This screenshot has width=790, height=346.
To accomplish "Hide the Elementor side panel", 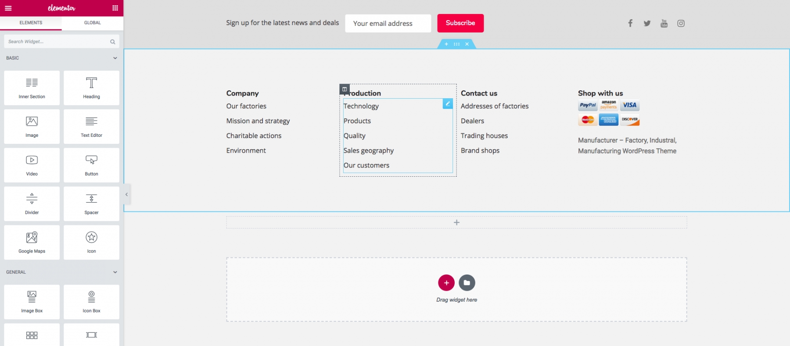I will pyautogui.click(x=126, y=194).
